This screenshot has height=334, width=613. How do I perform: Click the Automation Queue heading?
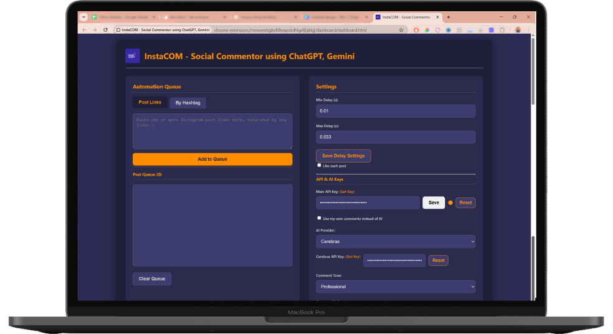point(157,87)
